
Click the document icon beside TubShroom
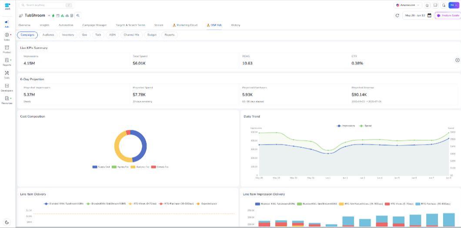pyautogui.click(x=71, y=16)
